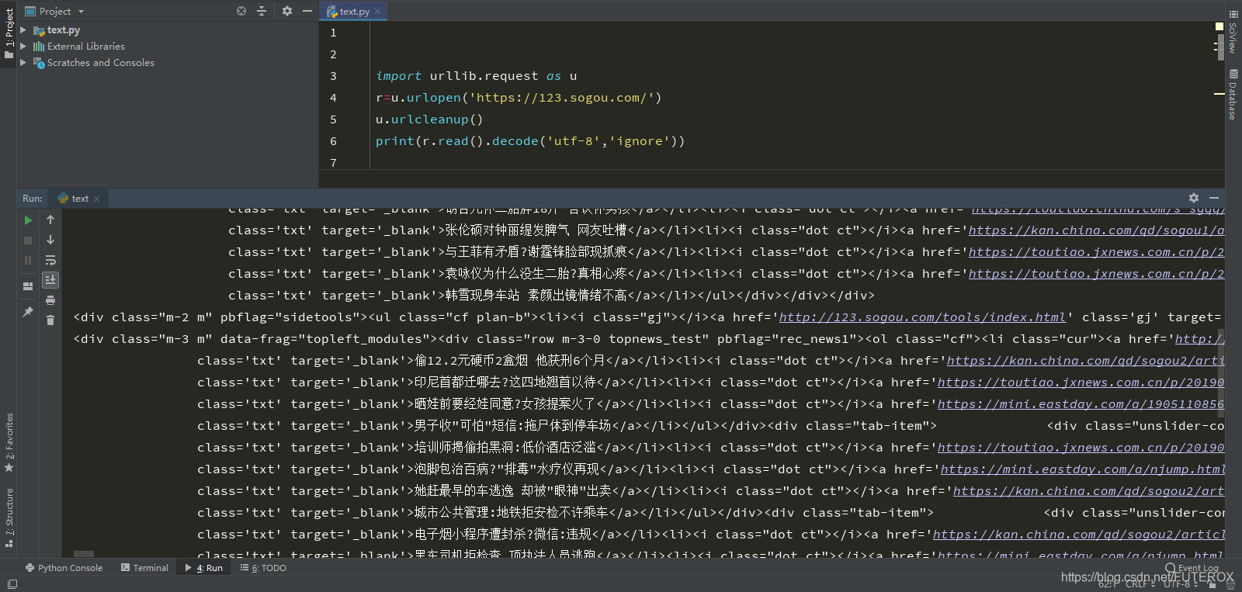Open Run panel settings gear
Viewport: 1242px width, 592px height.
click(1194, 198)
